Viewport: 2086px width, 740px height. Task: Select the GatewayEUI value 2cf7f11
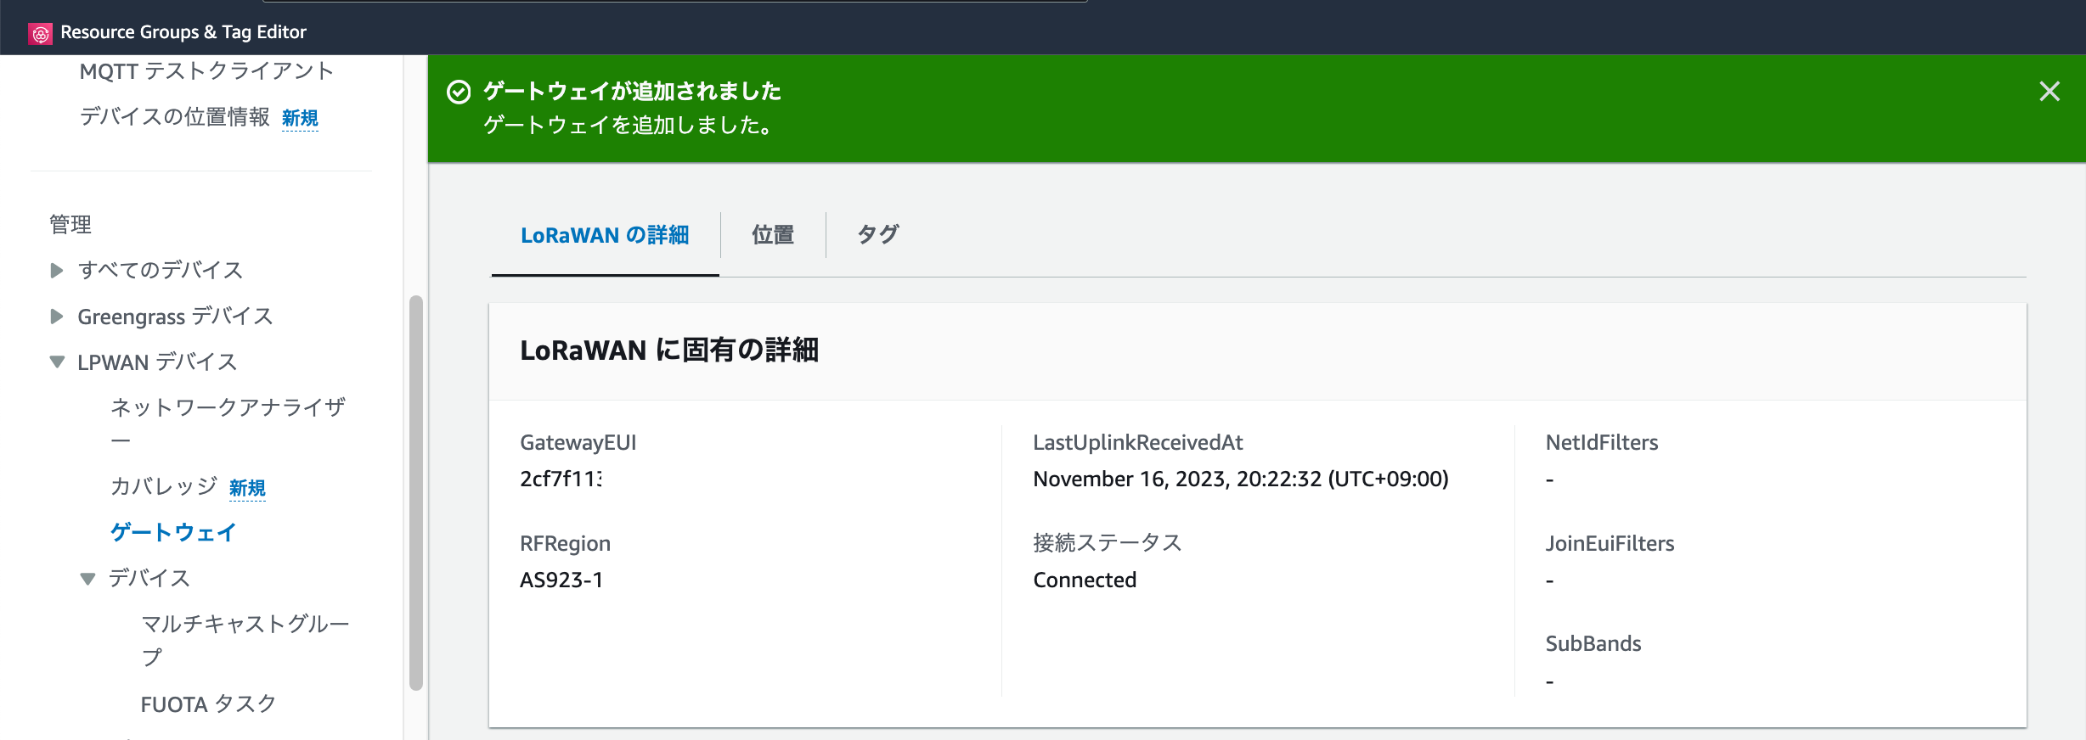[x=561, y=479]
